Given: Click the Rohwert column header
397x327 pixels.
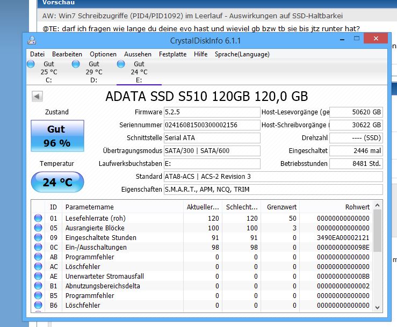Looking at the screenshot, I should (x=336, y=207).
